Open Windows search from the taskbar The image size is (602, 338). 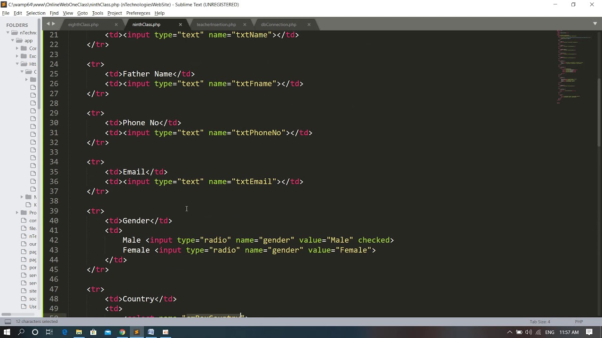click(x=21, y=332)
